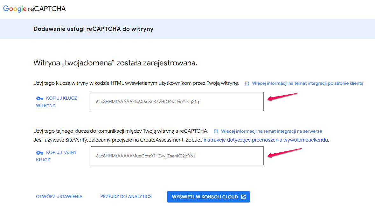Click text 'Witryna „twojadomena” została zarejestrowana.'
The height and width of the screenshot is (213, 375).
(115, 63)
